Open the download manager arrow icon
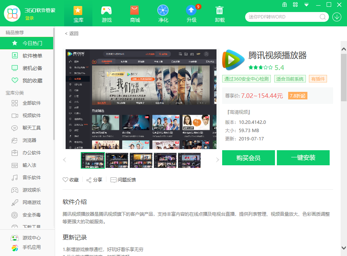347x256 pixels. tap(336, 17)
